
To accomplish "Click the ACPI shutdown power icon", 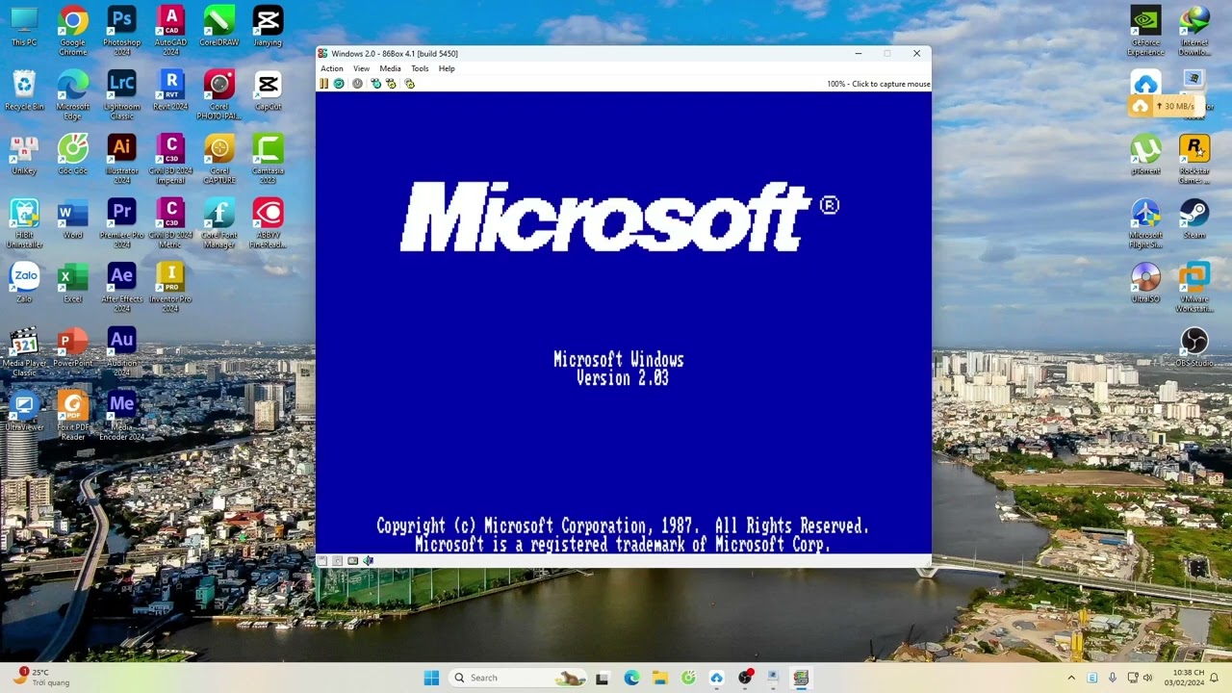I will 357,84.
